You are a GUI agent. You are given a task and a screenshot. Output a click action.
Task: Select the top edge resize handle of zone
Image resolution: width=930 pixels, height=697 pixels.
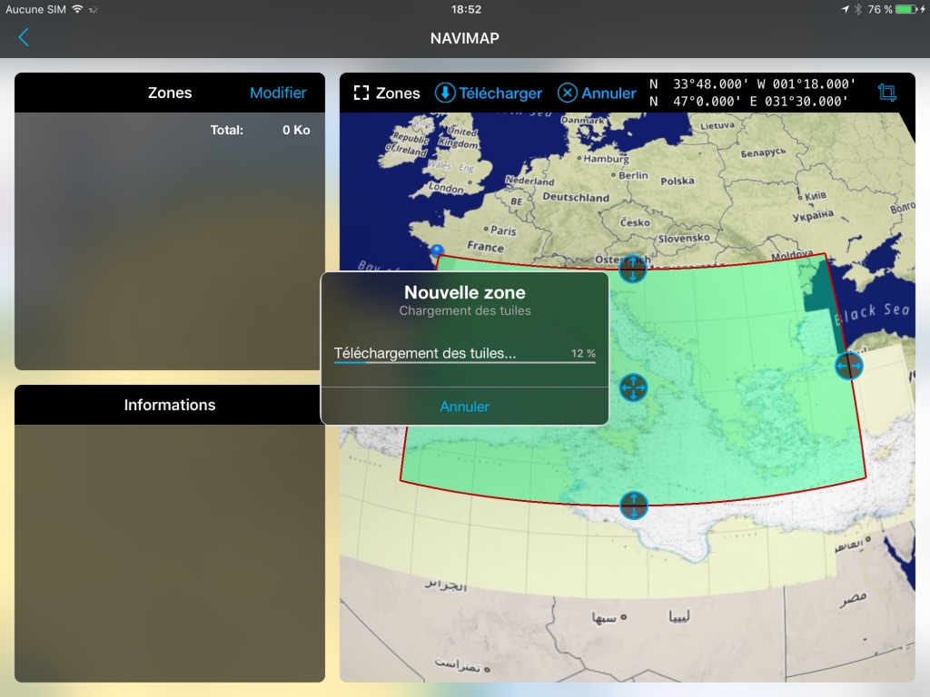click(633, 269)
